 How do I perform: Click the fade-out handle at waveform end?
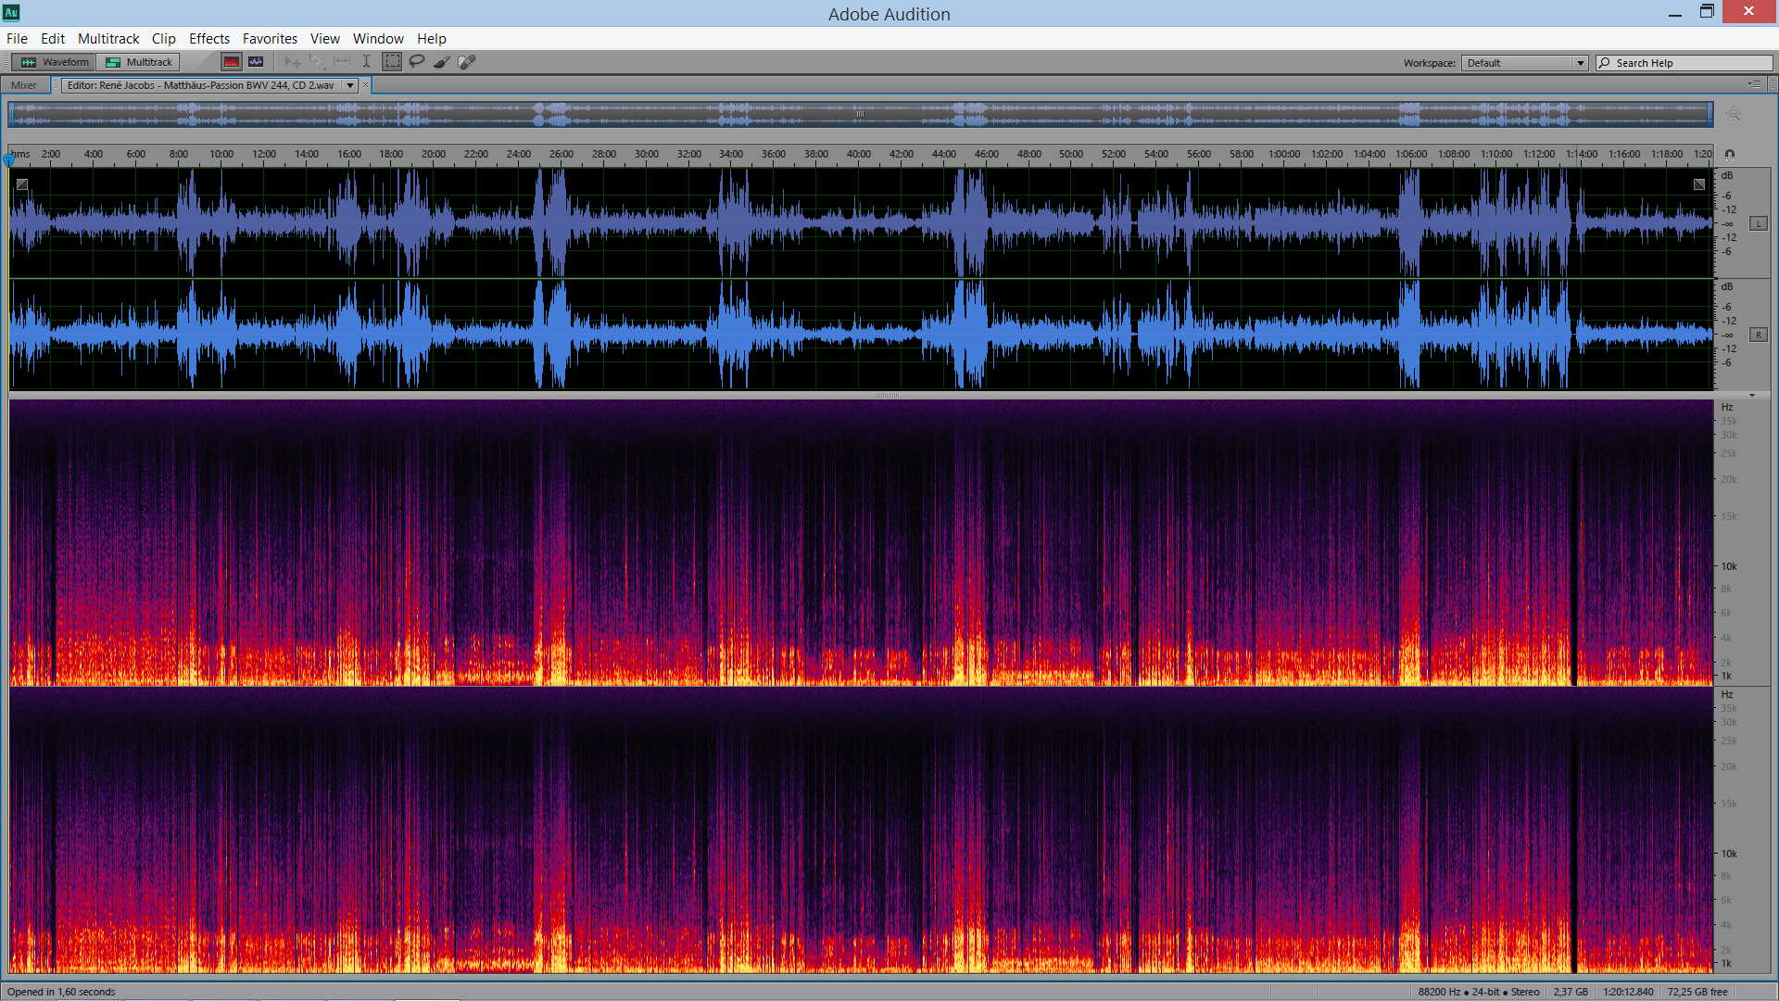click(1699, 184)
